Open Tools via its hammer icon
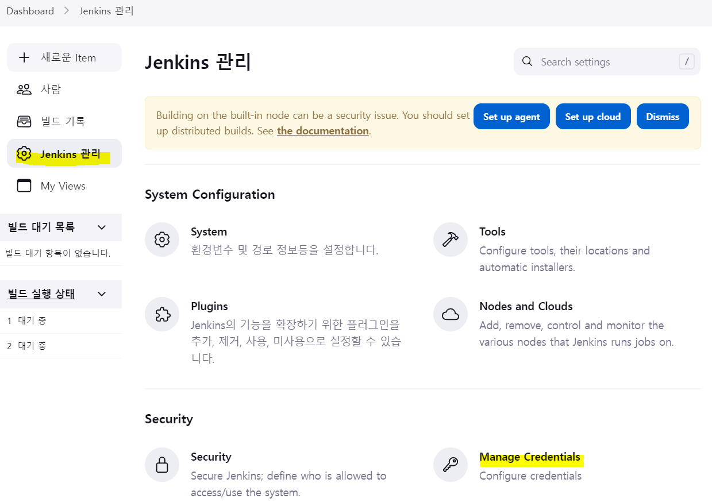The image size is (712, 502). click(x=451, y=240)
